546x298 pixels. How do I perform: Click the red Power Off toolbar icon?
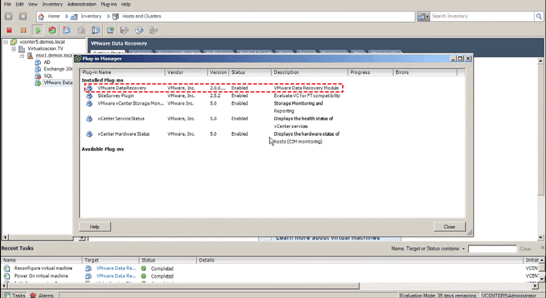tap(9, 30)
